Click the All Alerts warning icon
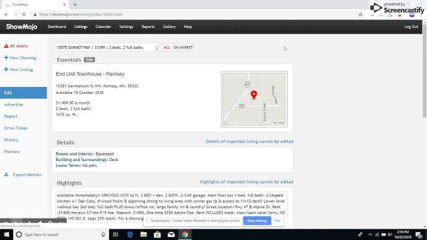This screenshot has height=240, width=427. [6, 46]
